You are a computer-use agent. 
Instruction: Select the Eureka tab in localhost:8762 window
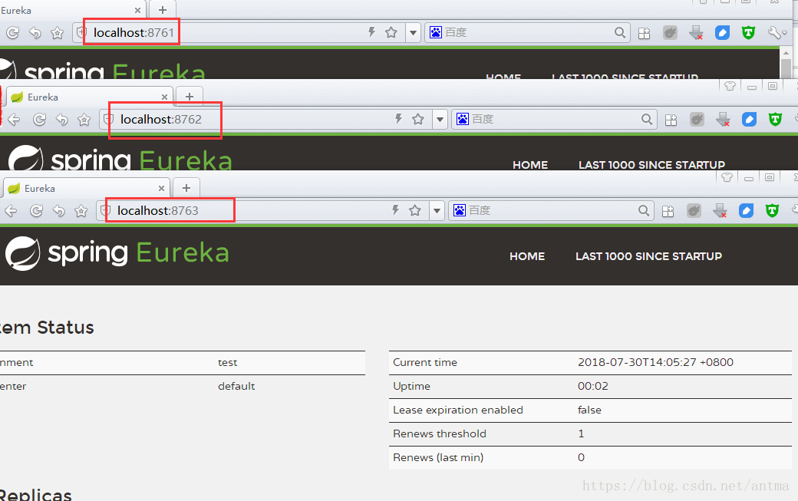[x=90, y=97]
